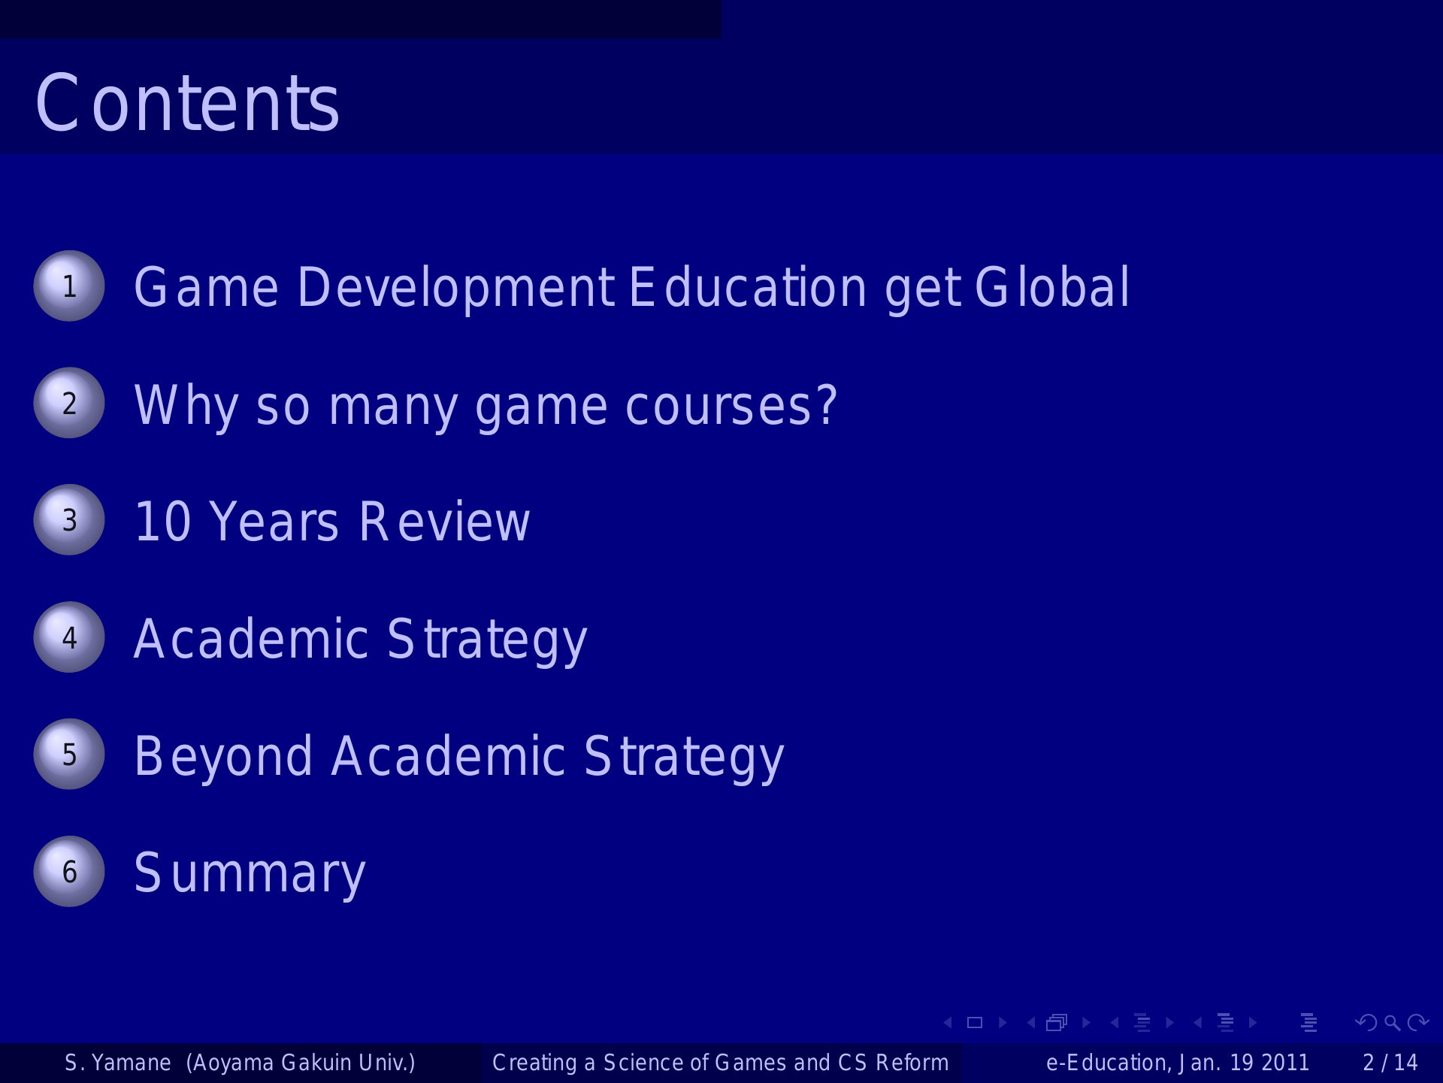Click the number 1 bullet ball
This screenshot has width=1443, height=1083.
click(x=69, y=286)
